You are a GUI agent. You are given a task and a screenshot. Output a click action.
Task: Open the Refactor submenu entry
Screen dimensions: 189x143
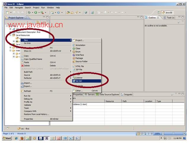tap(46, 78)
